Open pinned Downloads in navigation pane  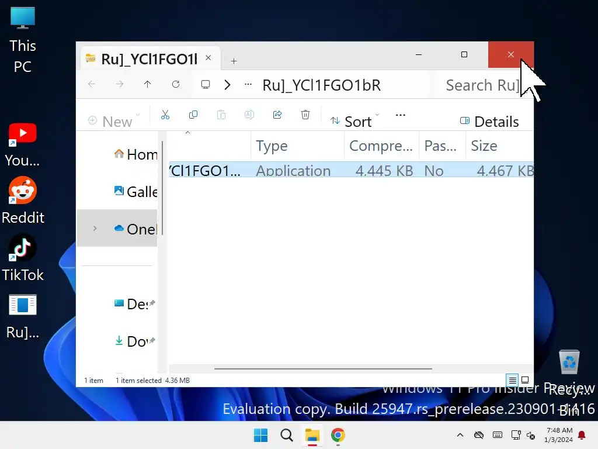pos(134,341)
